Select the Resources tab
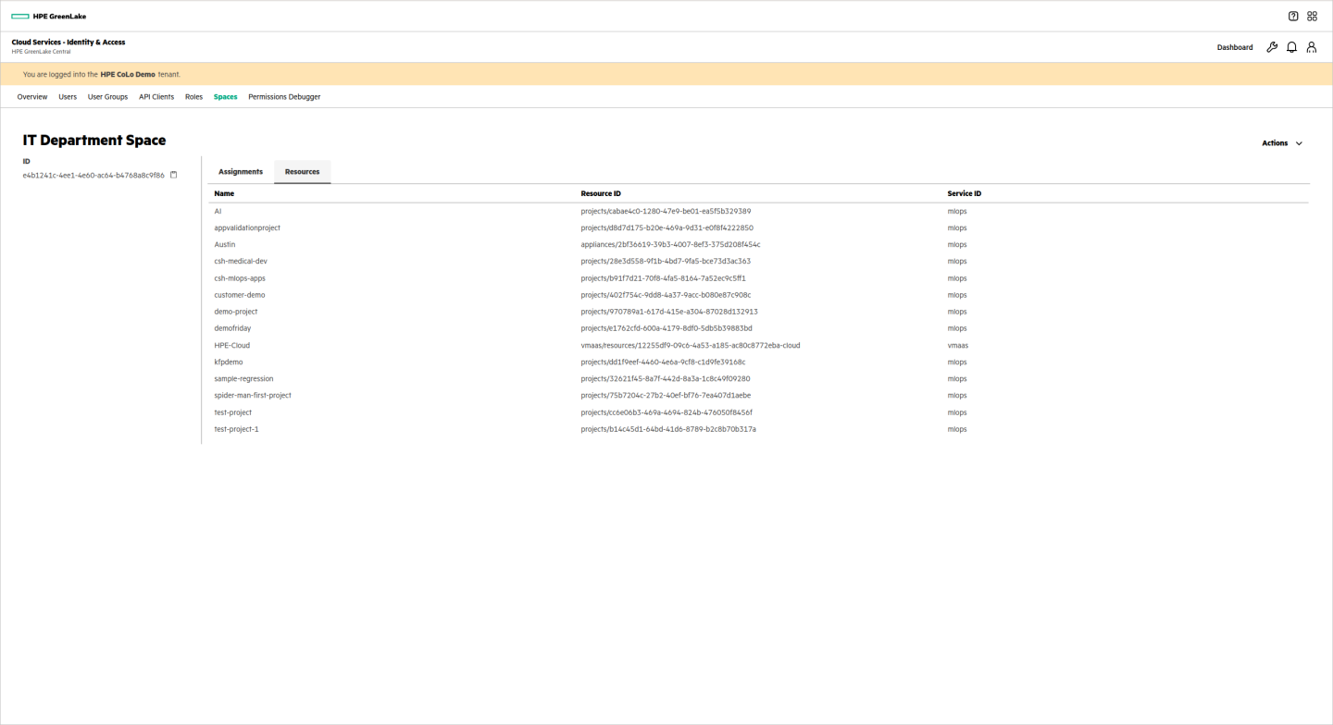 point(302,172)
